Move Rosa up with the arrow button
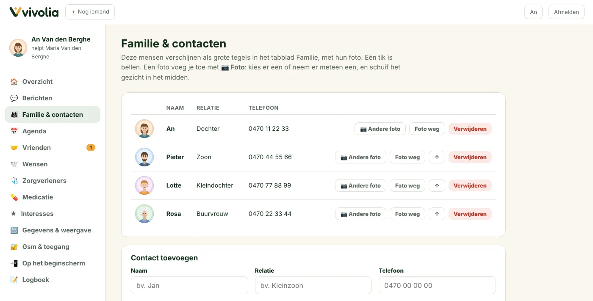 437,214
